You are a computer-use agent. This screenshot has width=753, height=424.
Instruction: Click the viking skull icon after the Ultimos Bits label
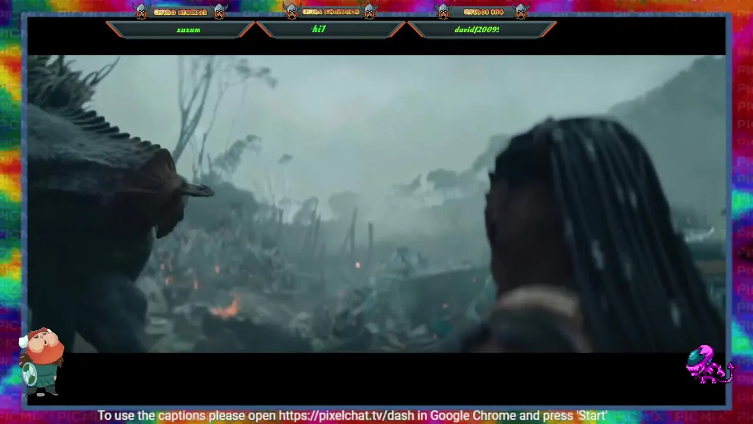[x=521, y=11]
